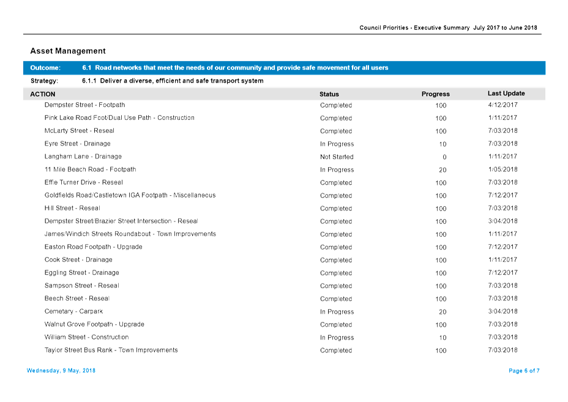Click progress value 10 for William Street

click(443, 338)
